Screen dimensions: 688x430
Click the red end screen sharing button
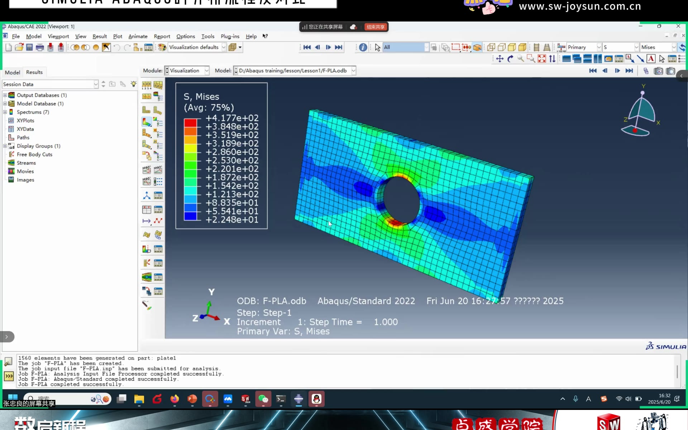click(x=375, y=27)
